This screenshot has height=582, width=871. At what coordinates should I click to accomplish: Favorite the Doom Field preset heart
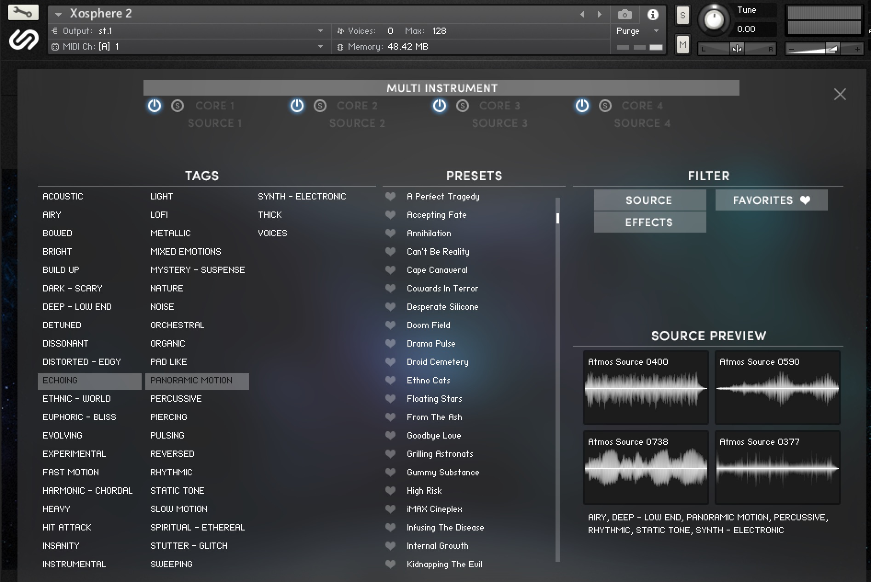390,325
